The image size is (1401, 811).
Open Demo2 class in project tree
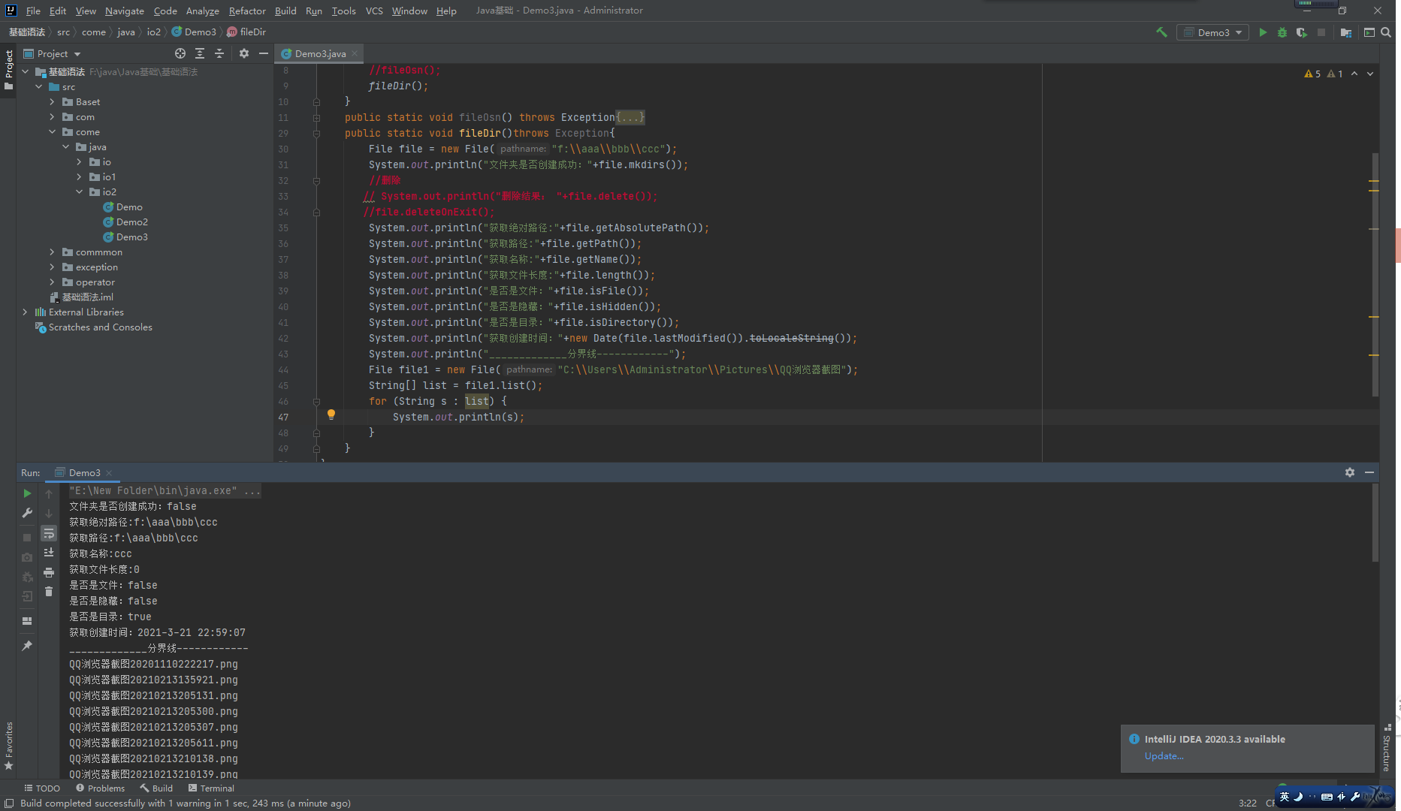132,222
